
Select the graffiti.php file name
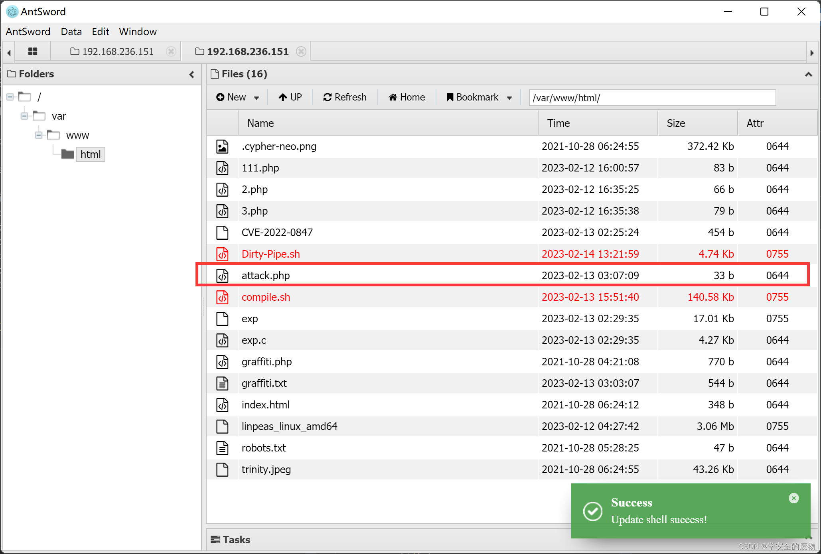click(x=266, y=362)
